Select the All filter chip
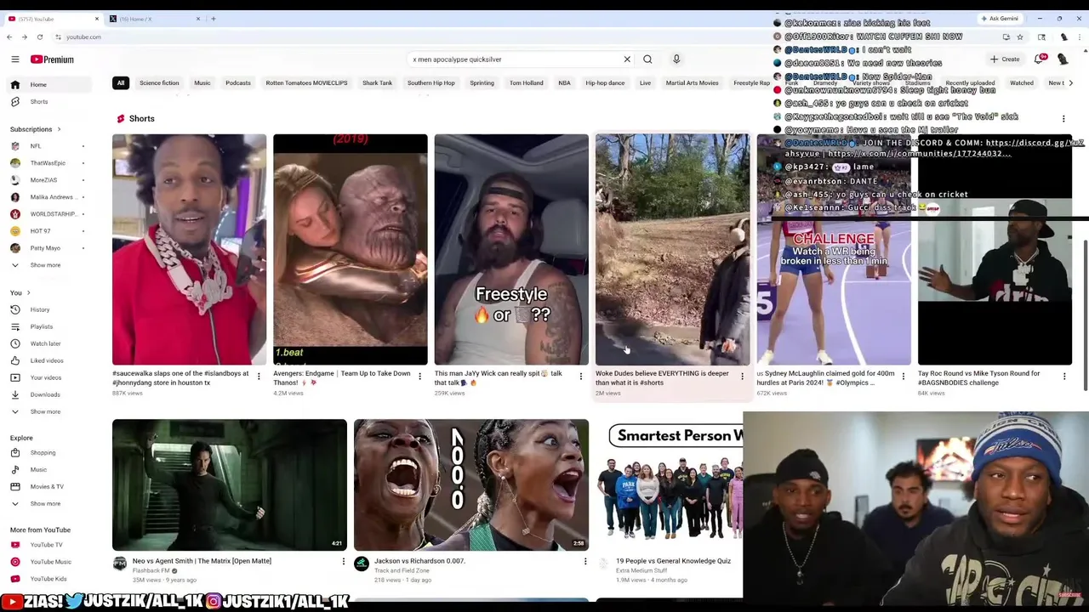Image resolution: width=1089 pixels, height=612 pixels. tap(121, 82)
